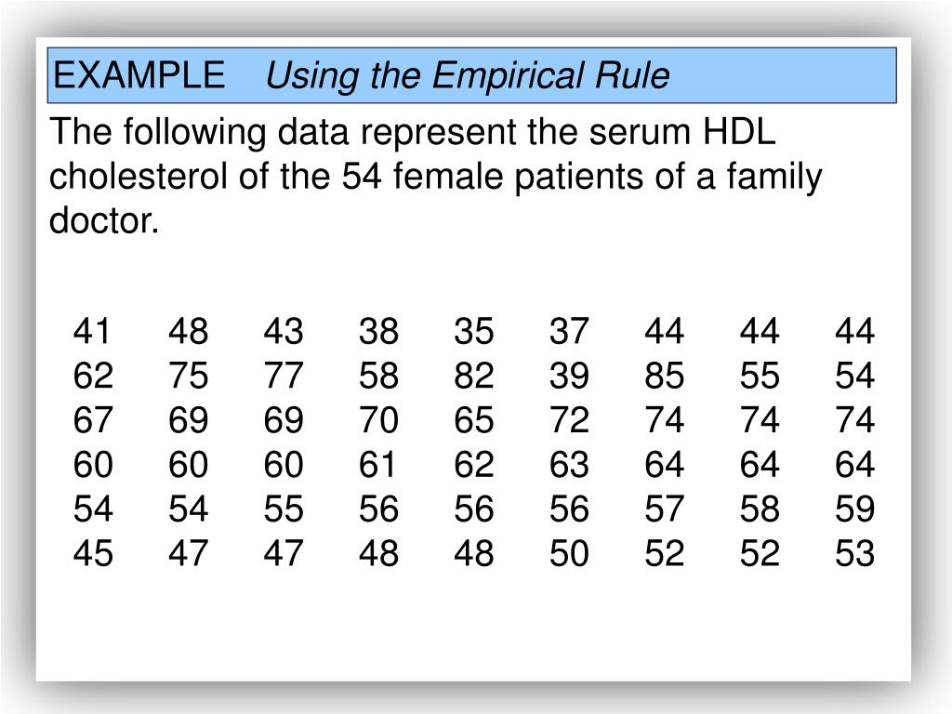
Task: Click the word HDL in the paragraph
Action: tap(739, 131)
